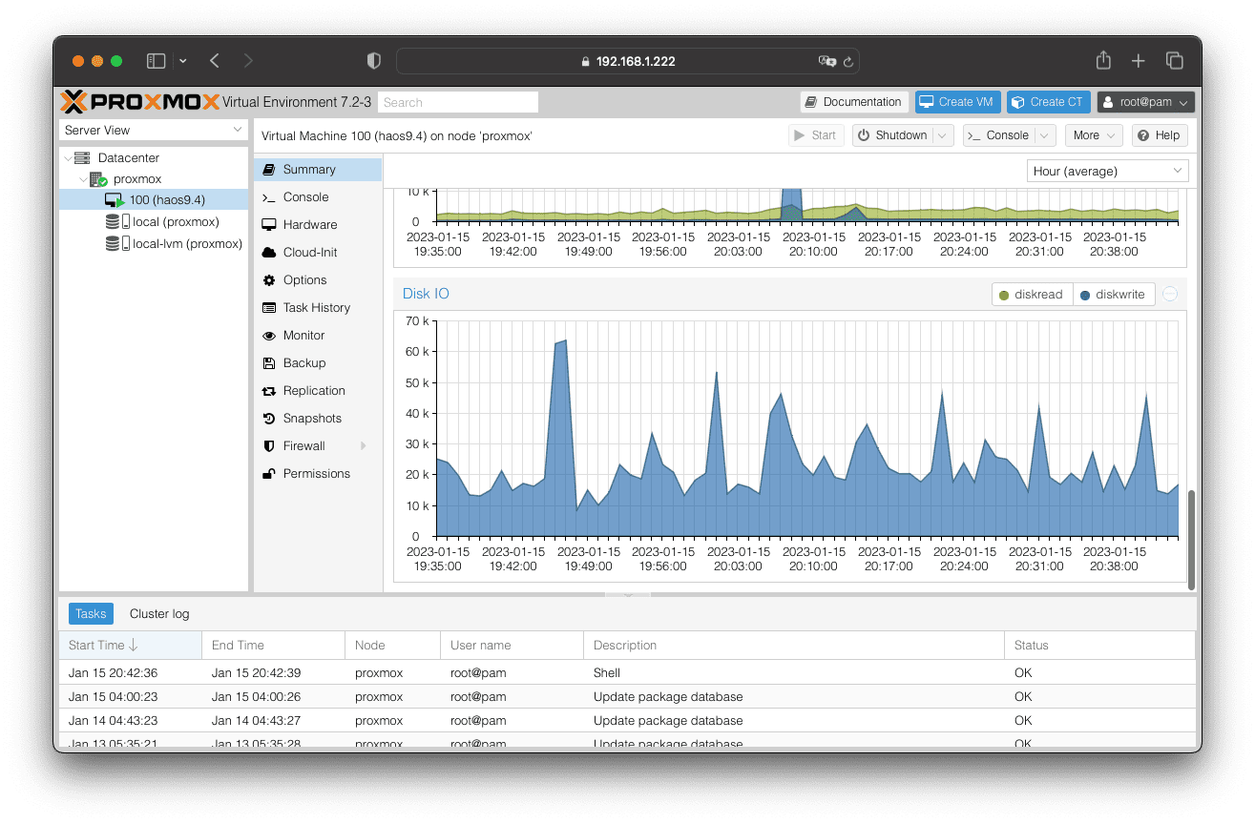The height and width of the screenshot is (823, 1255).
Task: Collapse the Disk IO panel
Action: click(x=1170, y=295)
